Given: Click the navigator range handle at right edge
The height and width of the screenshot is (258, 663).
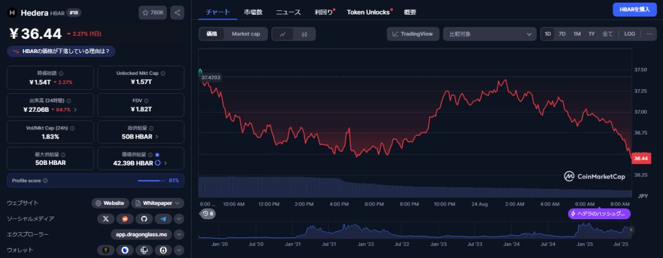Looking at the screenshot, I should coord(631,230).
